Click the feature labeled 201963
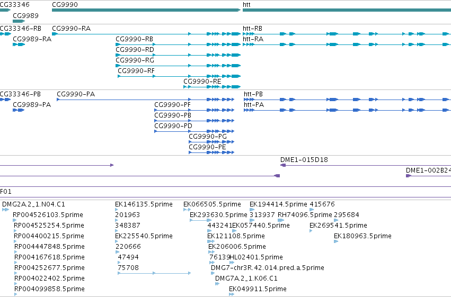The image size is (451, 297). click(x=117, y=220)
